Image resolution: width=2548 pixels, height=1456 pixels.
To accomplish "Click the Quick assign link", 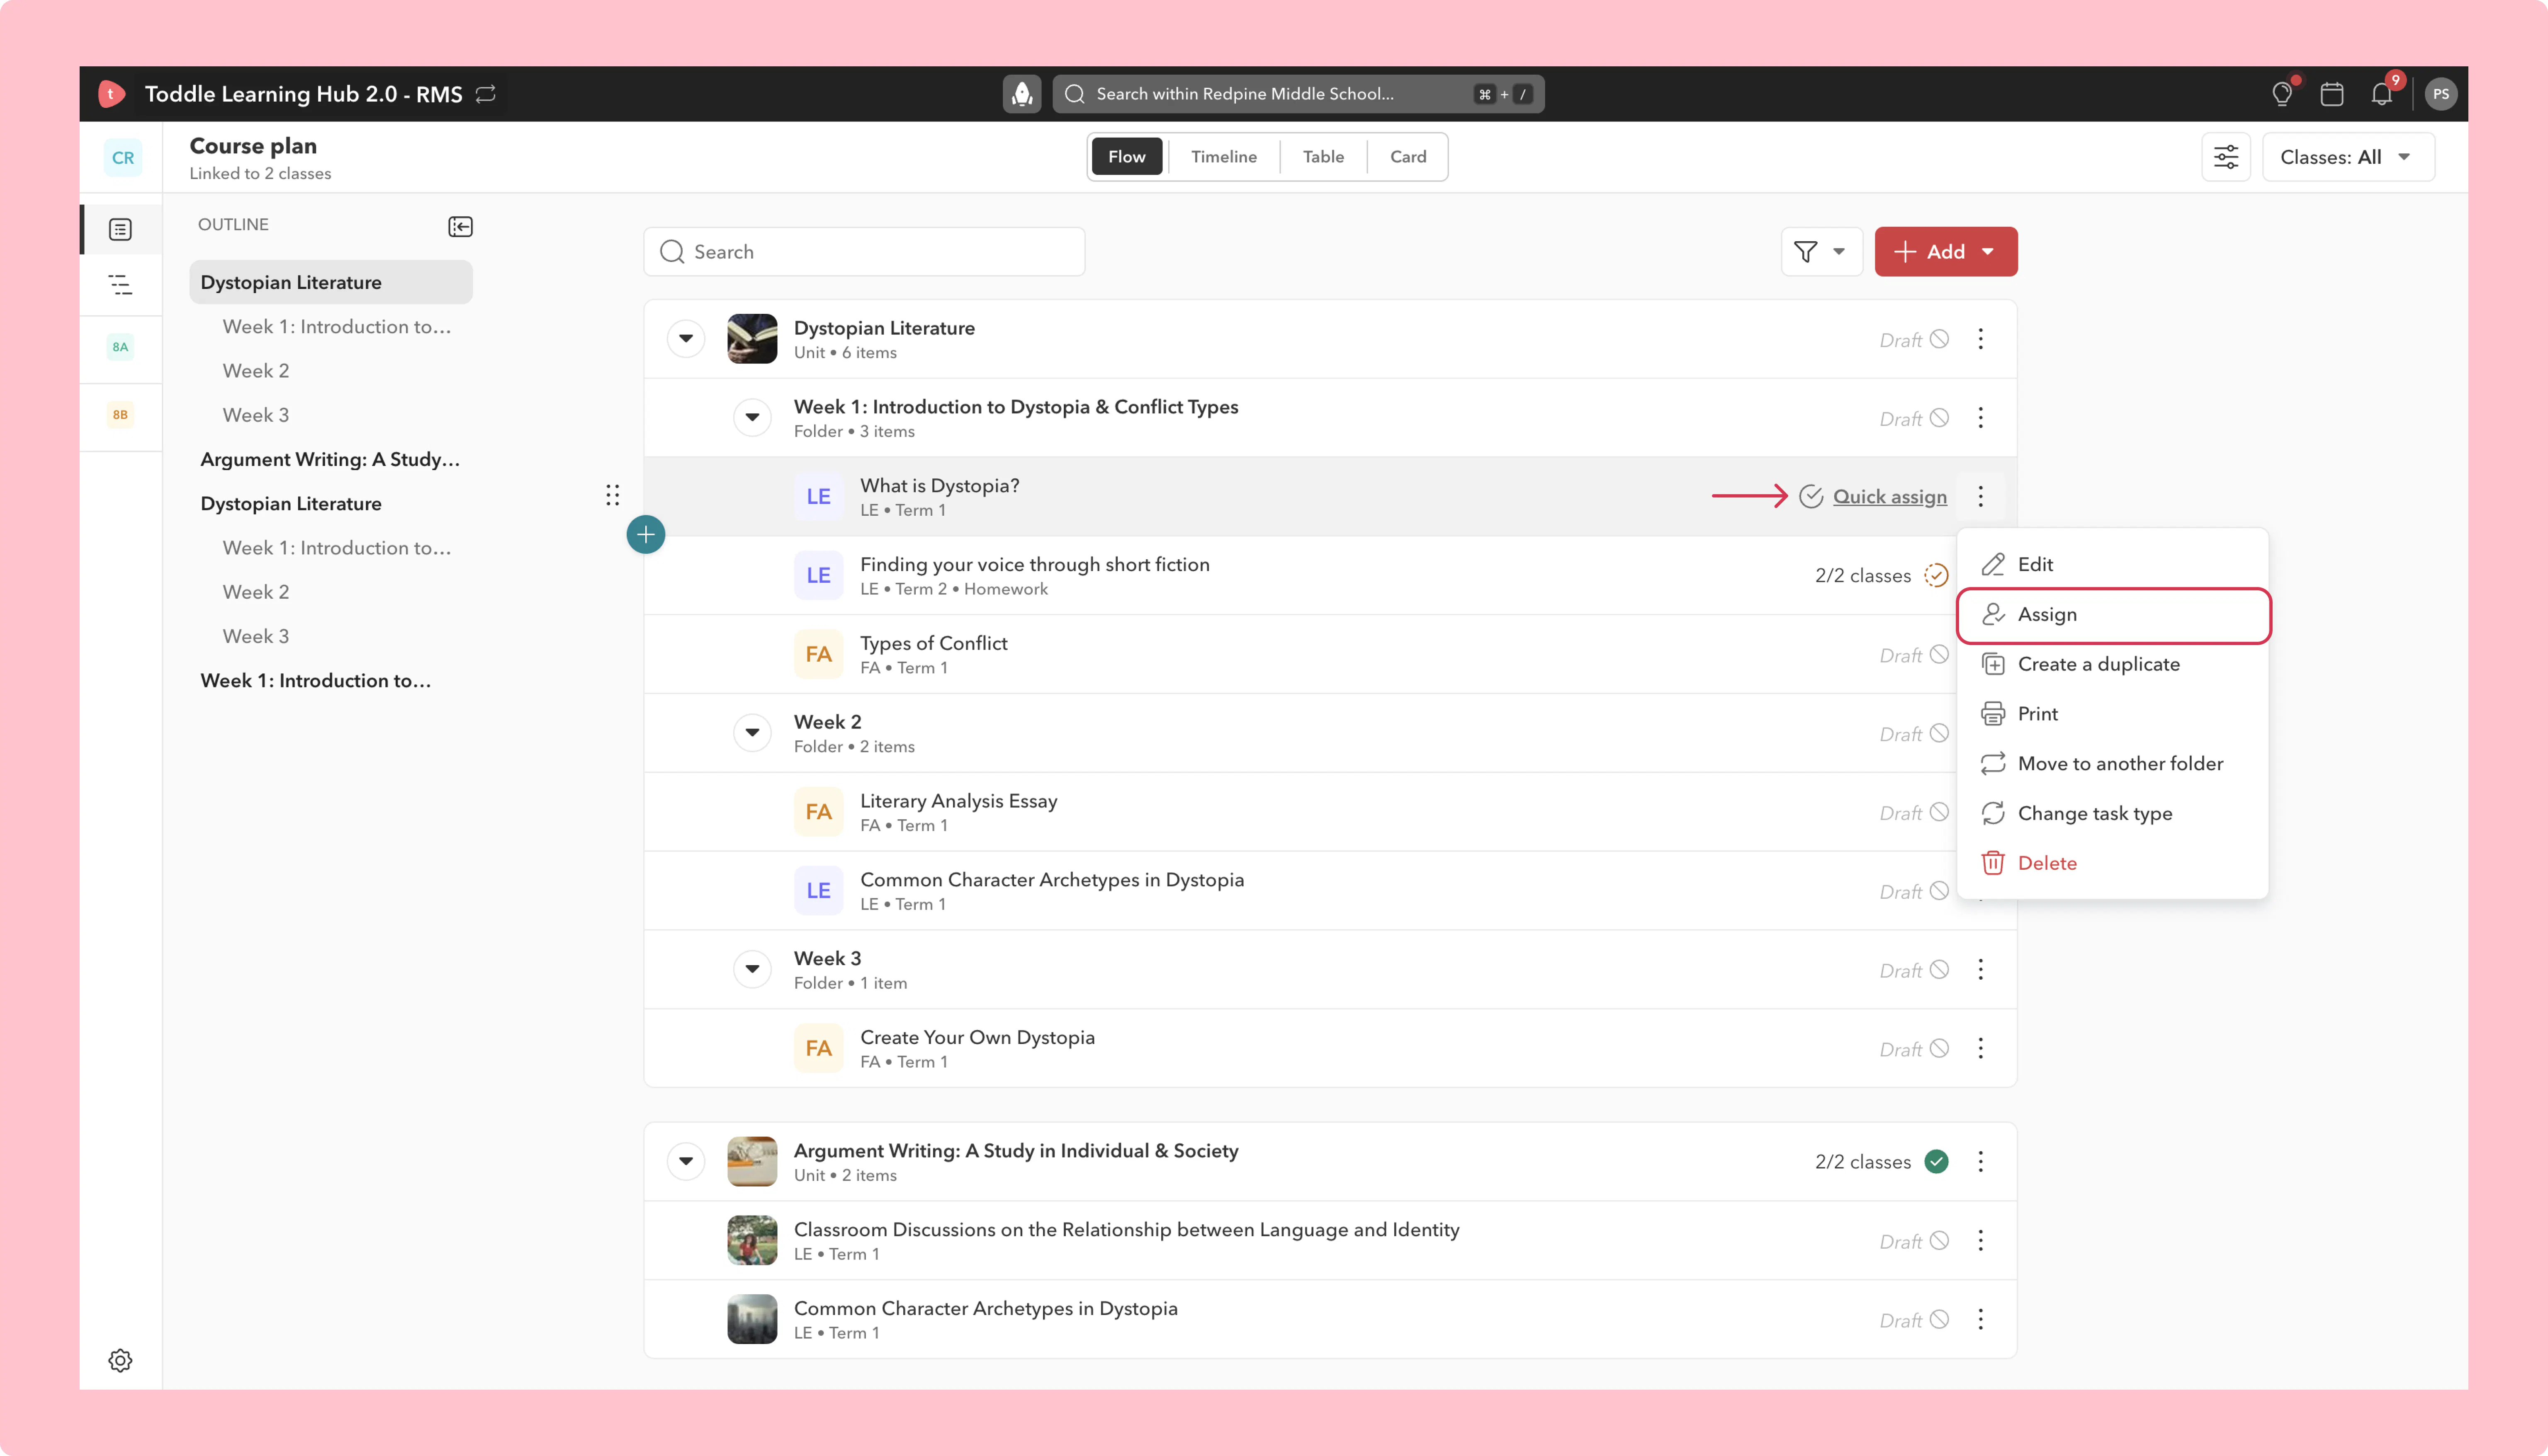I will click(1889, 497).
